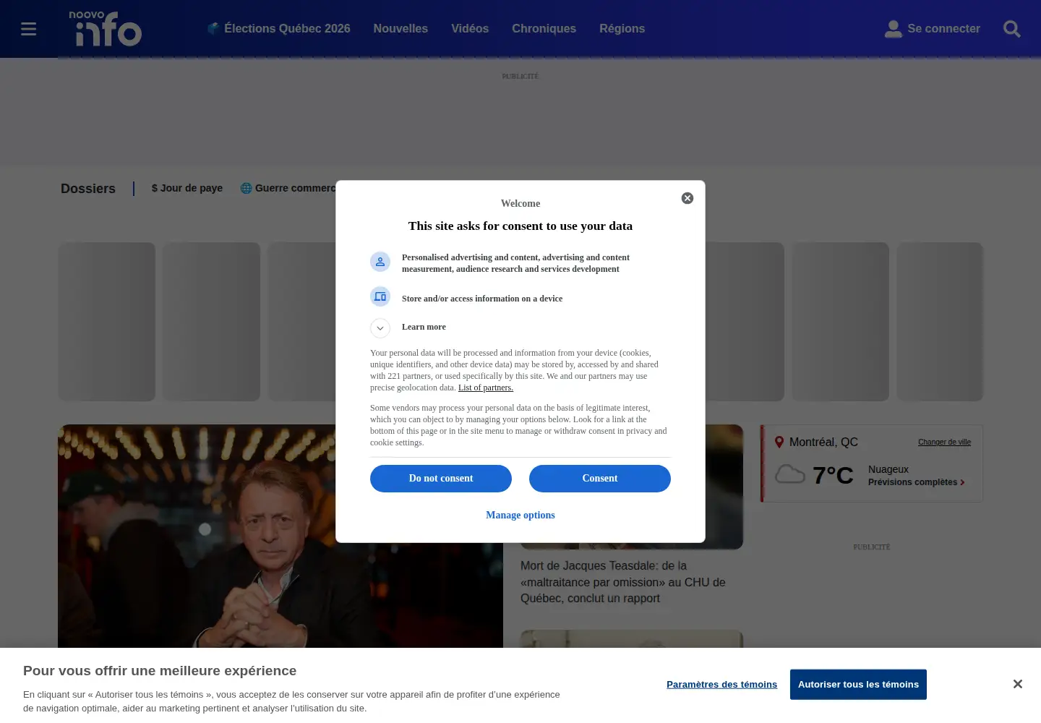Open the hamburger menu icon
Image resolution: width=1041 pixels, height=723 pixels.
pyautogui.click(x=29, y=29)
